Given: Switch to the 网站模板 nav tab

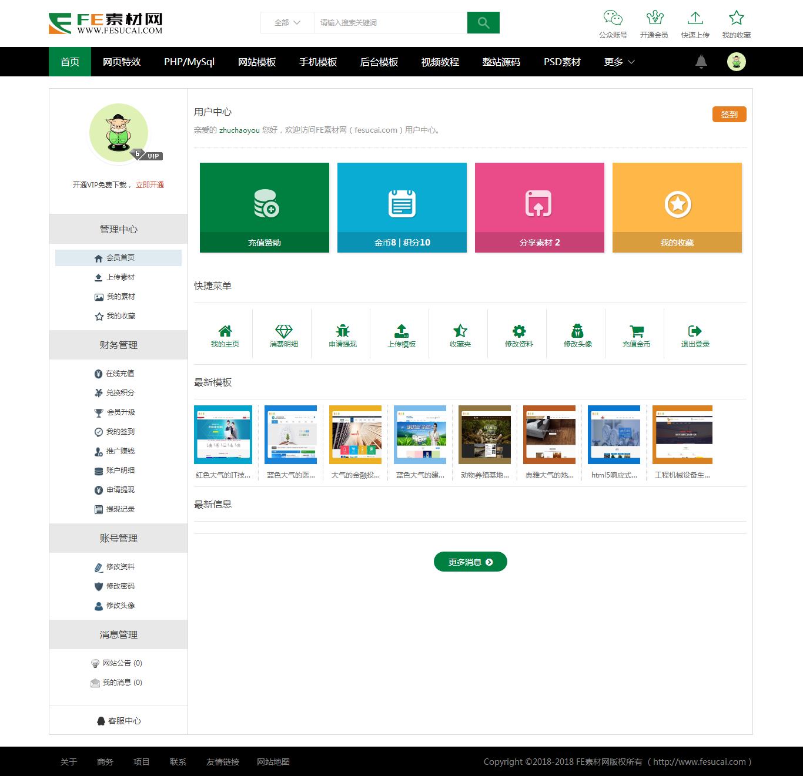Looking at the screenshot, I should click(257, 62).
